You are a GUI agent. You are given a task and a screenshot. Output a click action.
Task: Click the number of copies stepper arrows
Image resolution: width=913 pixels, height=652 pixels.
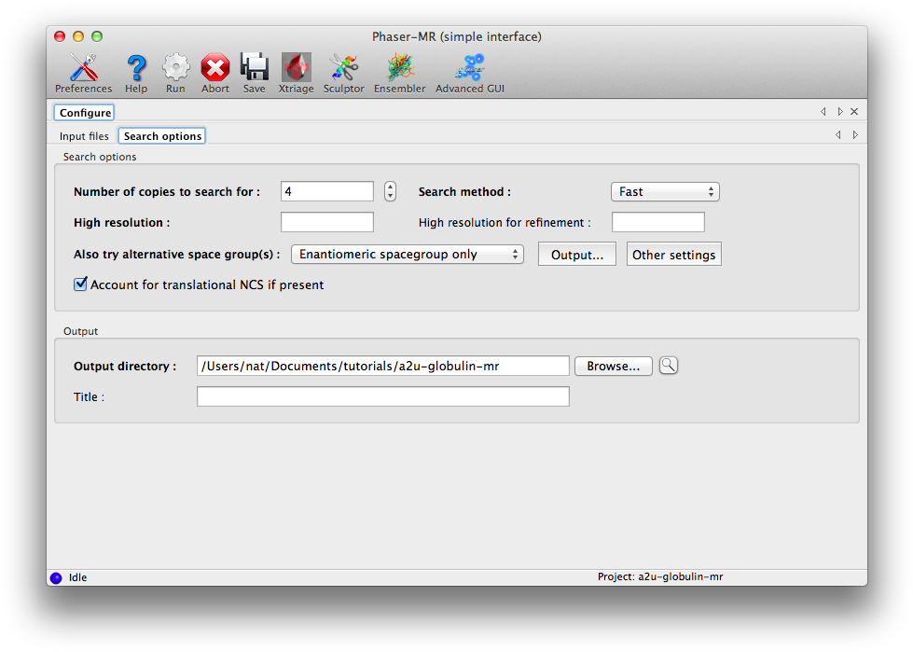pos(390,191)
